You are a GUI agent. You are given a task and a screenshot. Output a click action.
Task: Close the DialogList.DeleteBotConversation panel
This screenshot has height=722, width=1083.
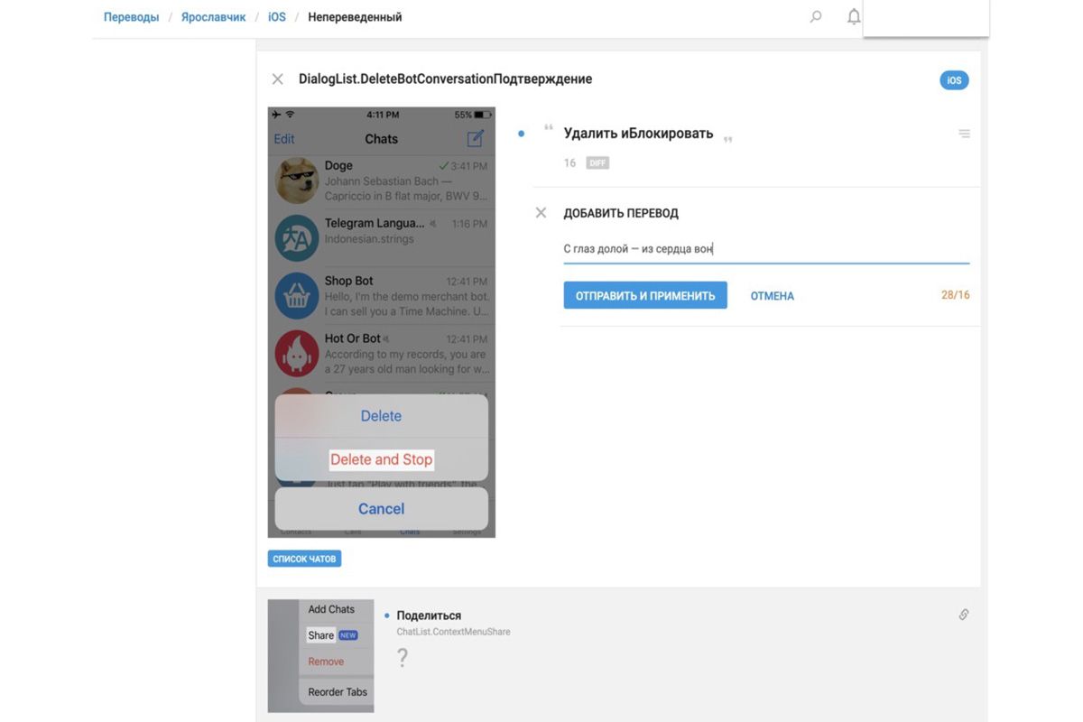point(278,79)
